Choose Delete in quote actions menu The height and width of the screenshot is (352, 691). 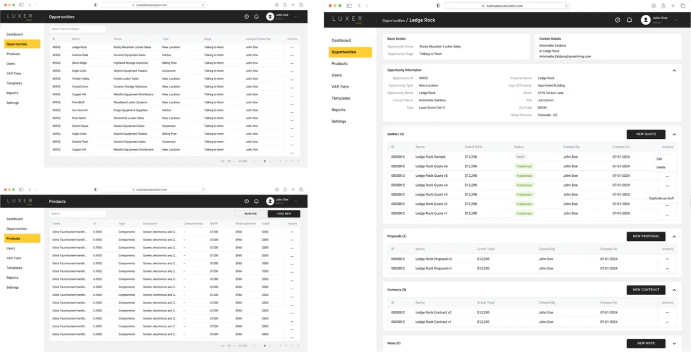click(661, 167)
